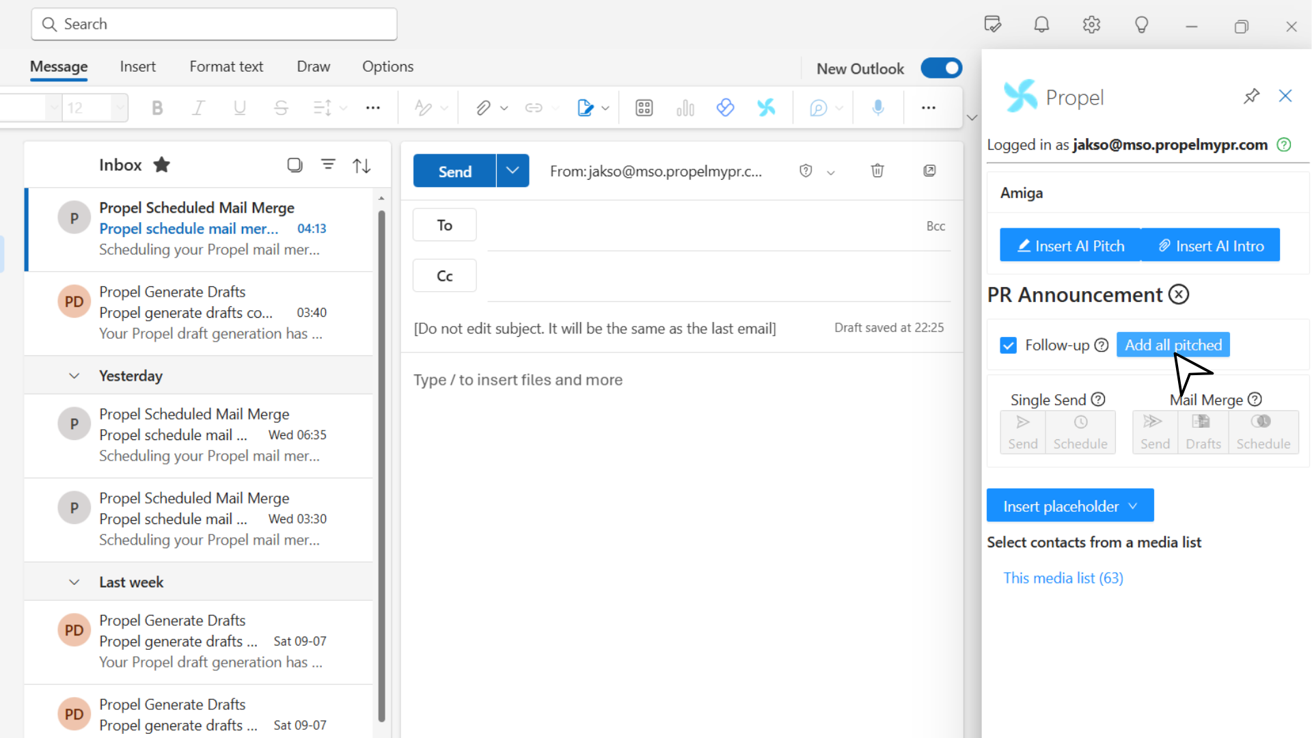Image resolution: width=1312 pixels, height=738 pixels.
Task: Open Propel Generate Drafts email from 03:40
Action: point(199,313)
